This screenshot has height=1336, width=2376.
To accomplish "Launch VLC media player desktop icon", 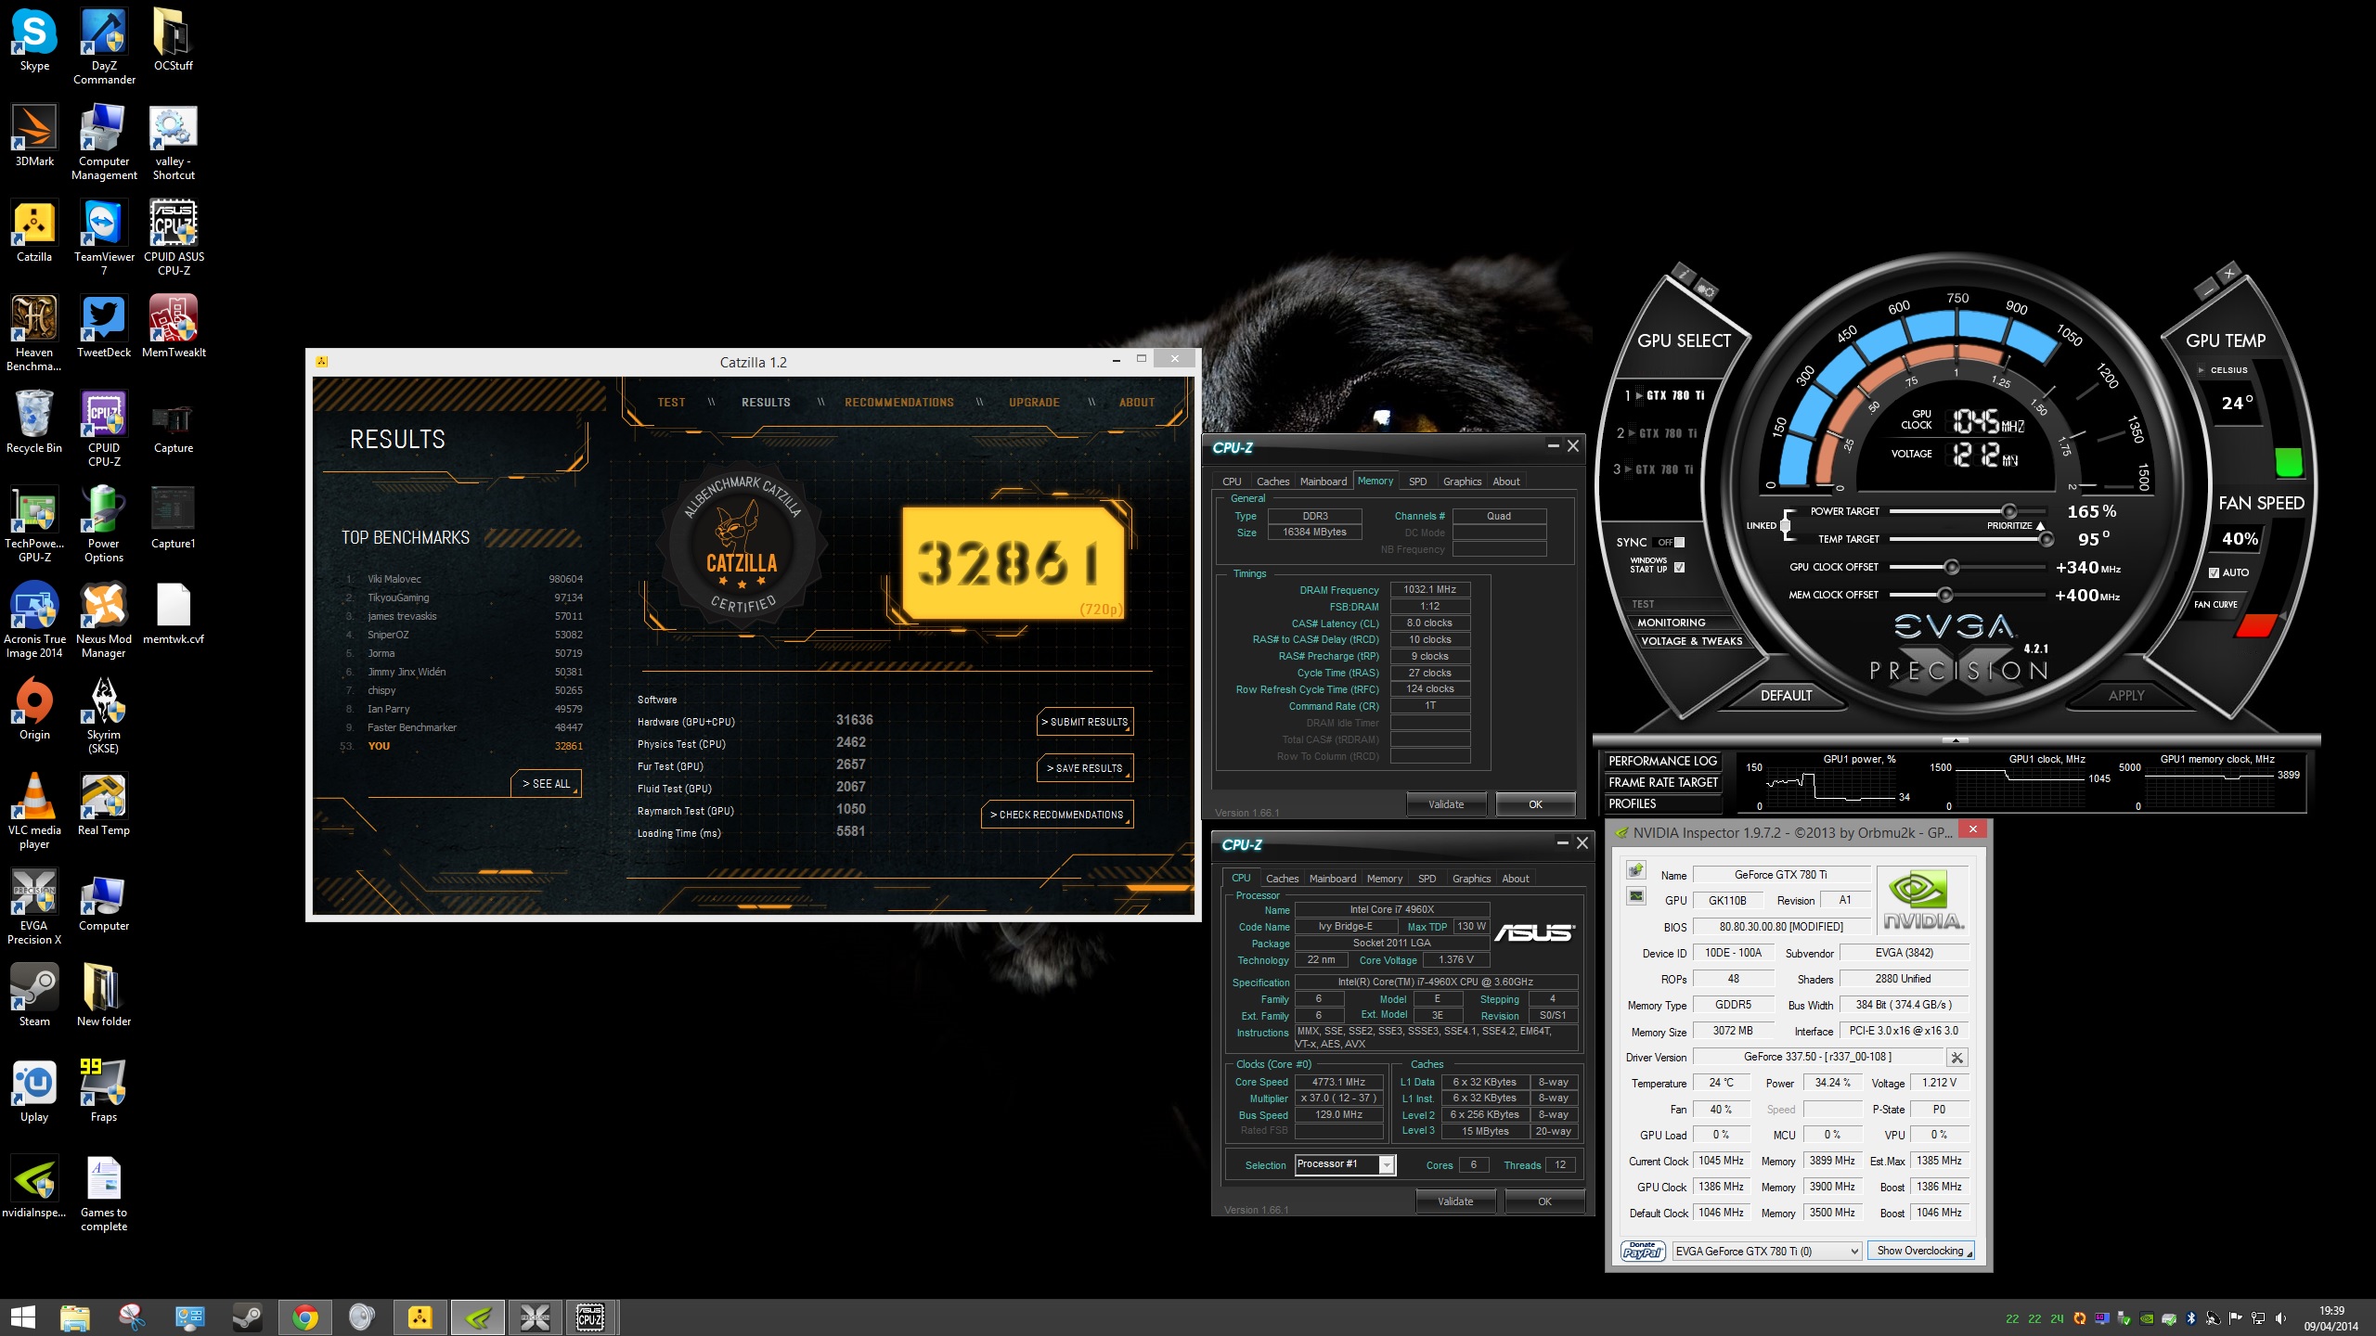I will tap(34, 812).
